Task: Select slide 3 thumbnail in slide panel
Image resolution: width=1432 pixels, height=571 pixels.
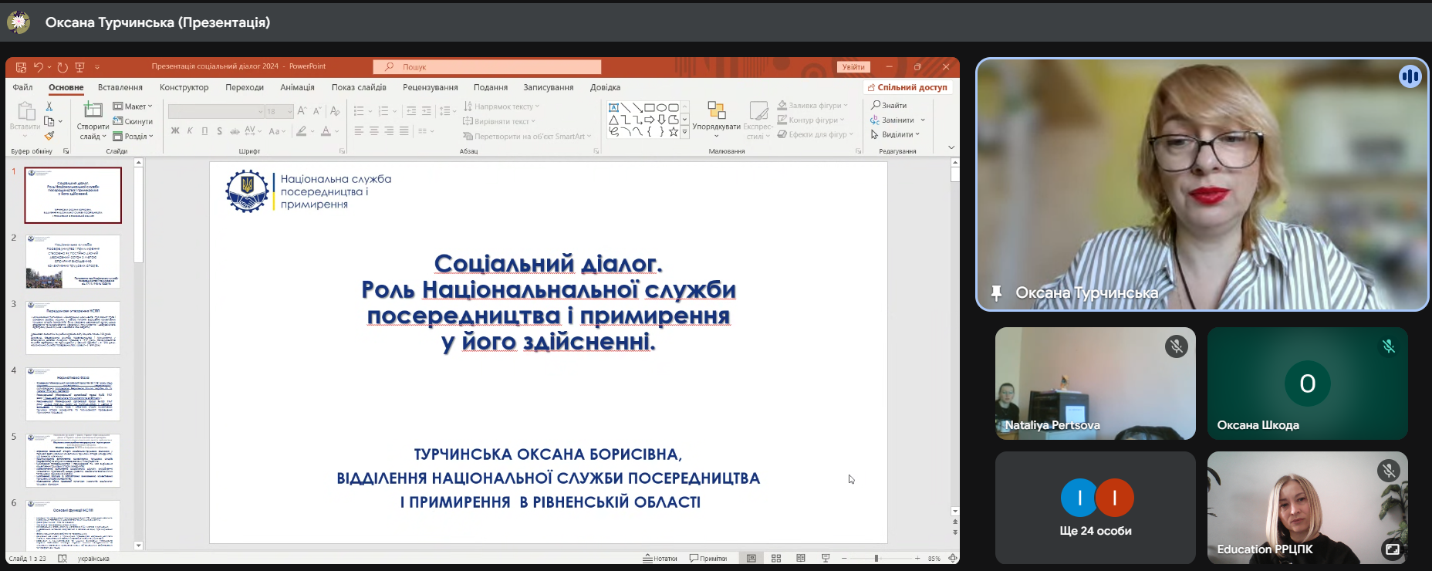Action: pos(73,327)
